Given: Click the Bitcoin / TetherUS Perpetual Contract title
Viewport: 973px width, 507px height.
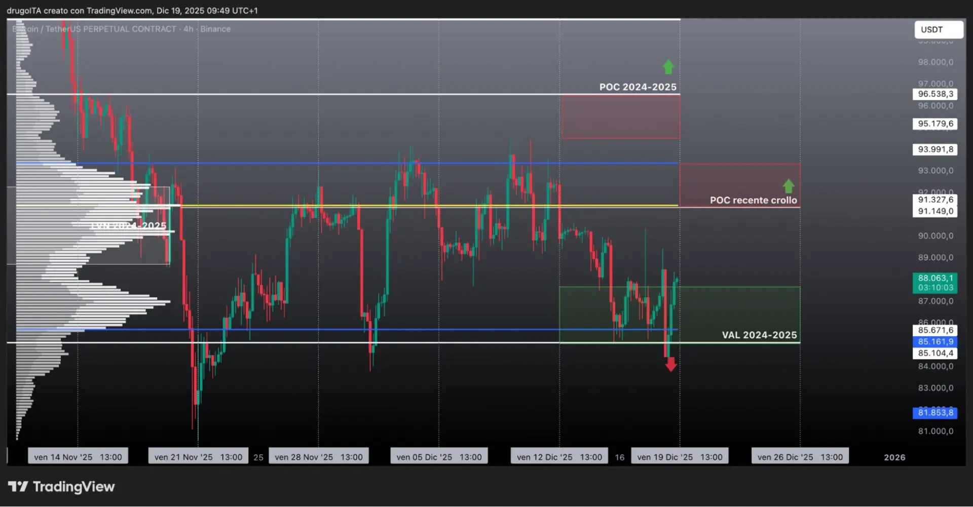Looking at the screenshot, I should pos(121,29).
